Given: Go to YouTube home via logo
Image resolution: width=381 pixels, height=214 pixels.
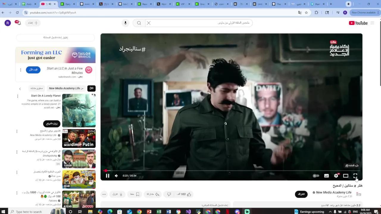Looking at the screenshot, I should coord(358,23).
